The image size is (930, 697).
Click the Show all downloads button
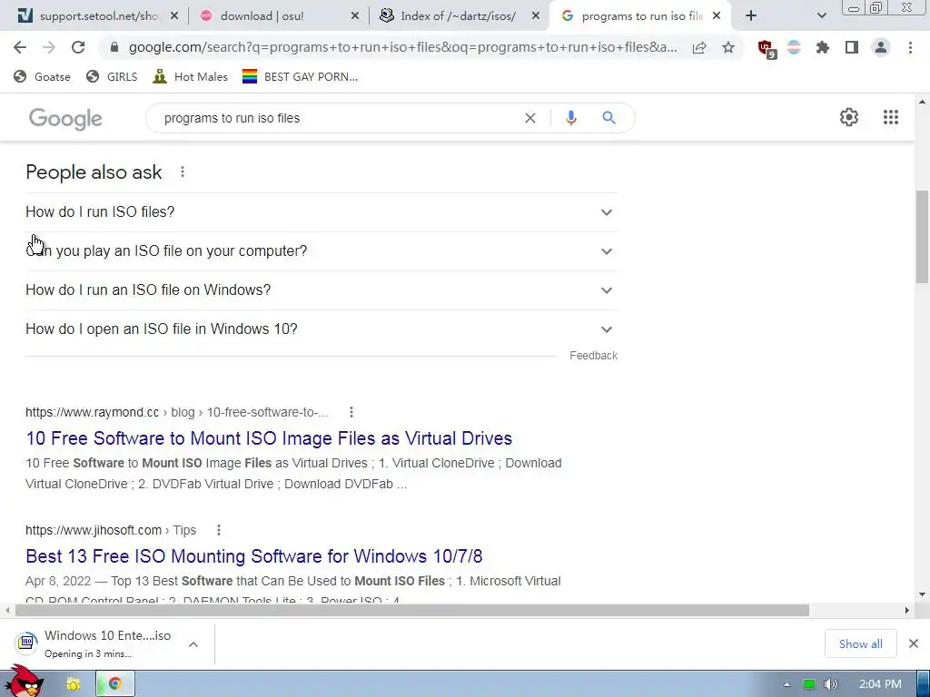[x=860, y=643]
